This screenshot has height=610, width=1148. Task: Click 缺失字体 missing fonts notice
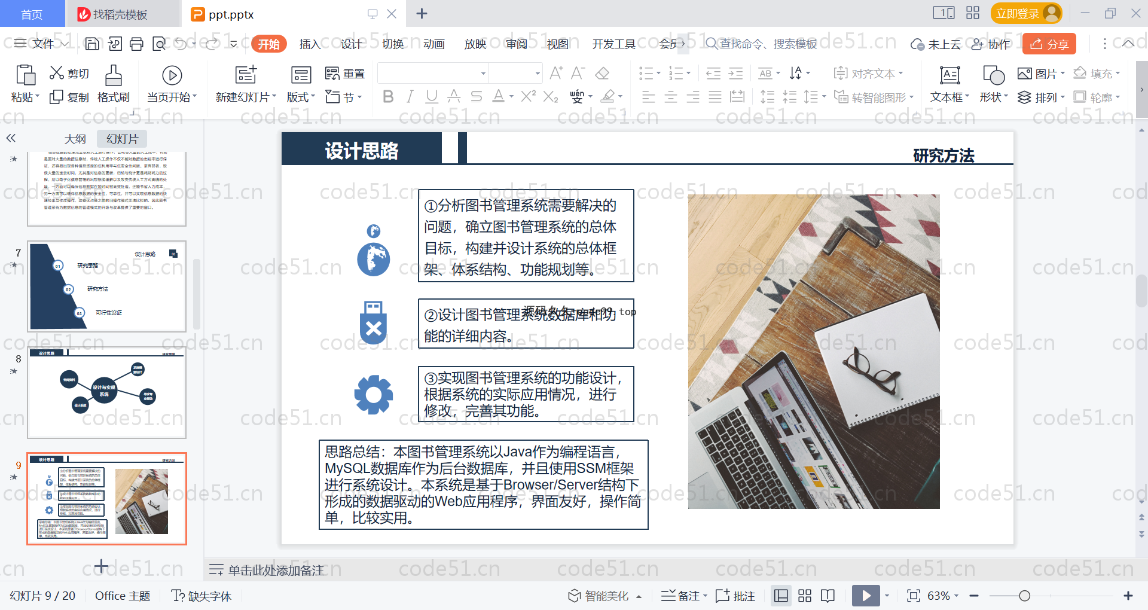coord(201,596)
